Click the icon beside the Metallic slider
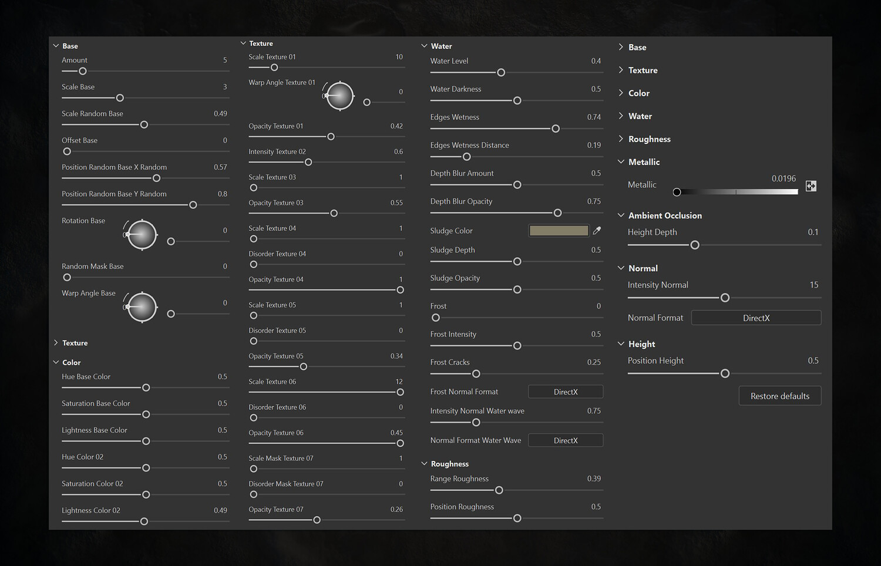 [811, 186]
